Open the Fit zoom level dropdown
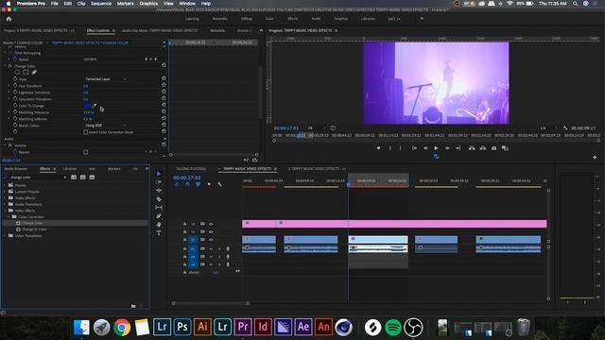605x340 pixels. [317, 127]
